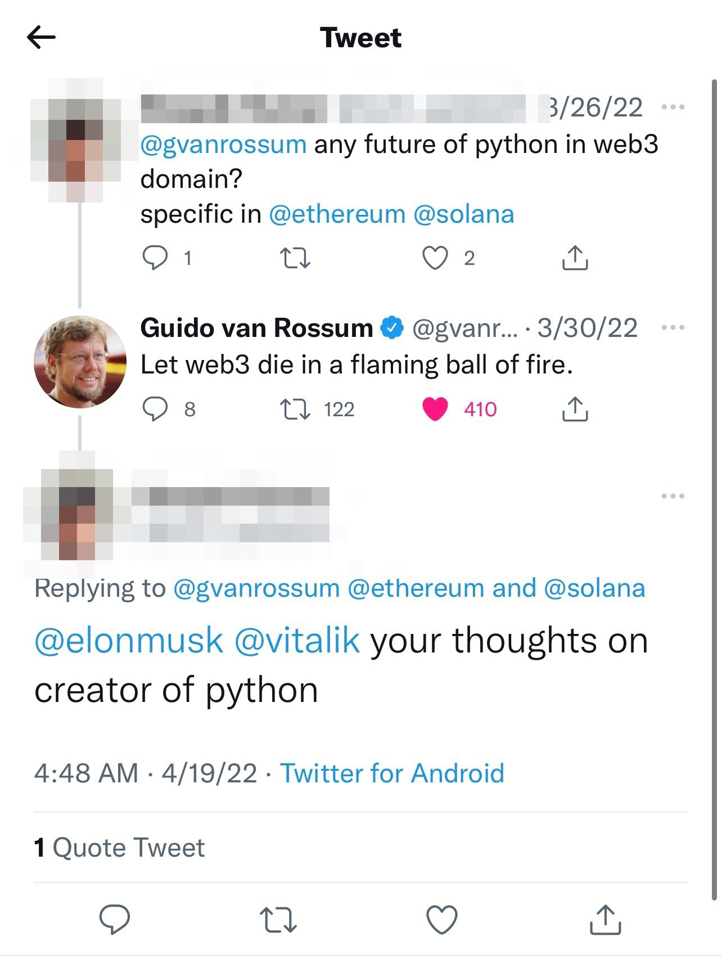Image resolution: width=722 pixels, height=959 pixels.
Task: View the 1 Quote Tweet
Action: pyautogui.click(x=119, y=848)
